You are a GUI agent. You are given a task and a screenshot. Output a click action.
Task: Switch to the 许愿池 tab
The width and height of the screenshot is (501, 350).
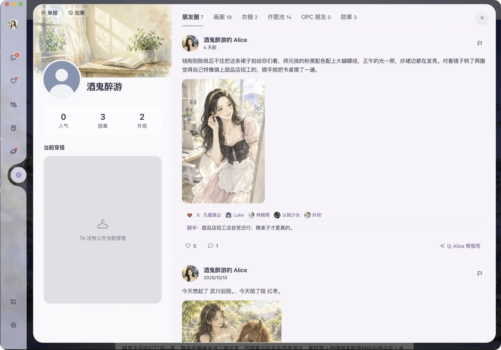[279, 17]
